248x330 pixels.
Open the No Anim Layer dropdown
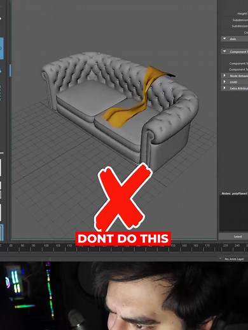232,259
